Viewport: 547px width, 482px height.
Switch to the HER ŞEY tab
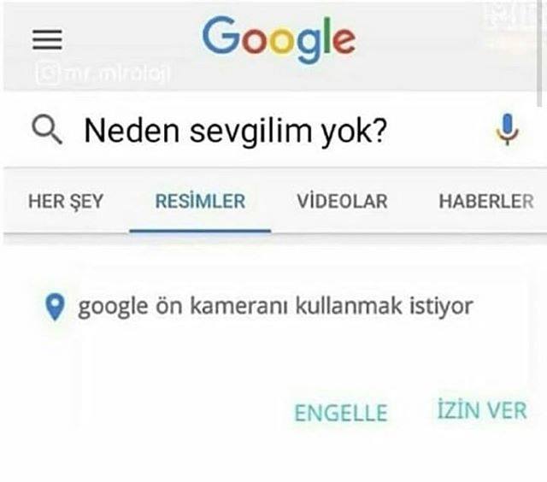click(66, 201)
